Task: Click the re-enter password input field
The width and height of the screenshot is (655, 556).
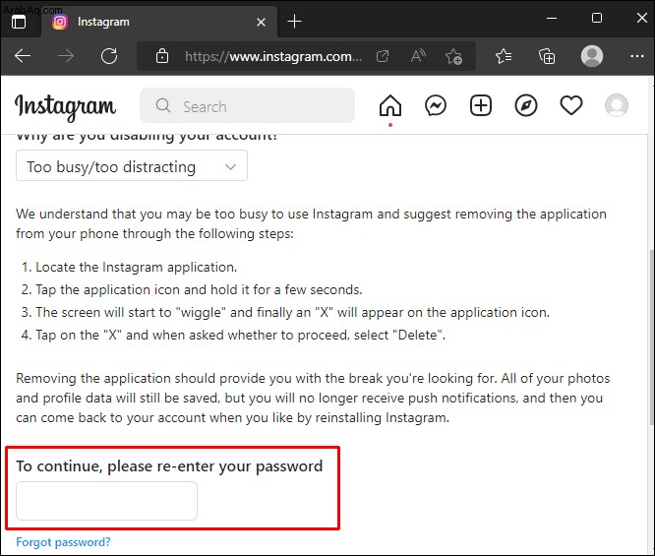Action: point(106,501)
